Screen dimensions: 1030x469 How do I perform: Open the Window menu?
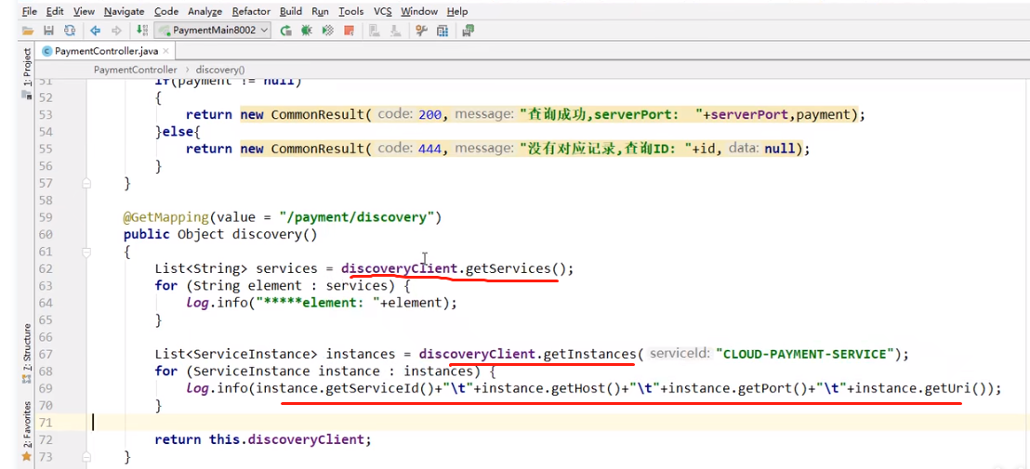[419, 11]
